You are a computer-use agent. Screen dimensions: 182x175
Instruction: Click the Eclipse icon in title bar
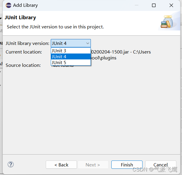point(9,5)
